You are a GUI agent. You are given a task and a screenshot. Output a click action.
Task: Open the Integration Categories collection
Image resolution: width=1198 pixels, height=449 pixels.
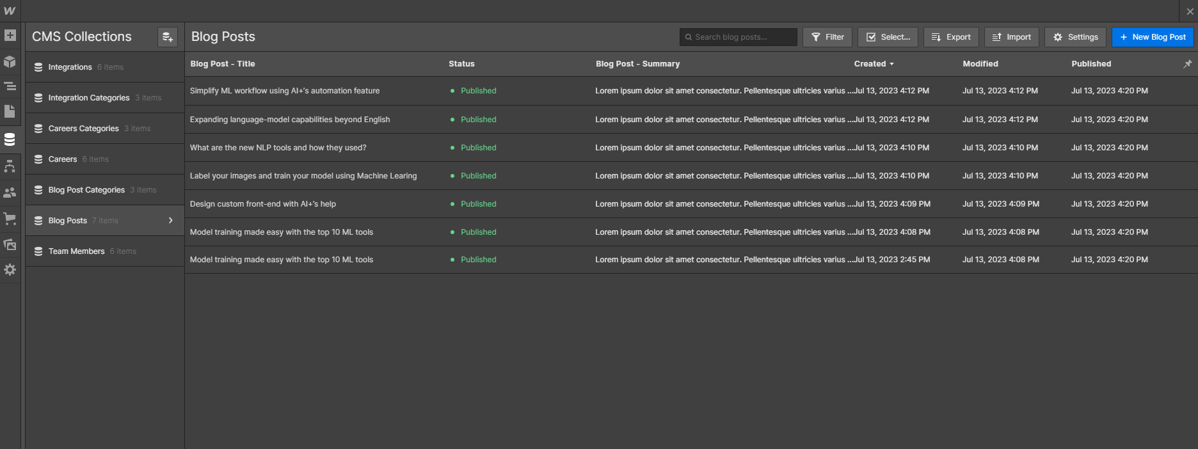(105, 98)
